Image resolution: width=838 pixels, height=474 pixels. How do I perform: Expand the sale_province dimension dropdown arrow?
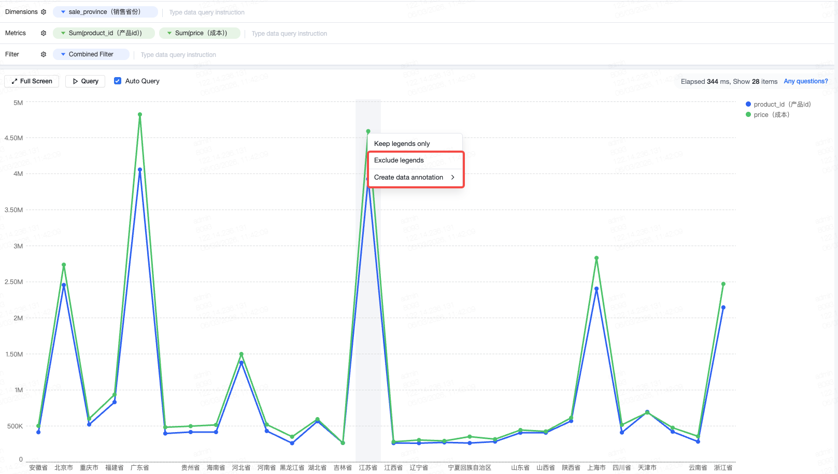(63, 12)
